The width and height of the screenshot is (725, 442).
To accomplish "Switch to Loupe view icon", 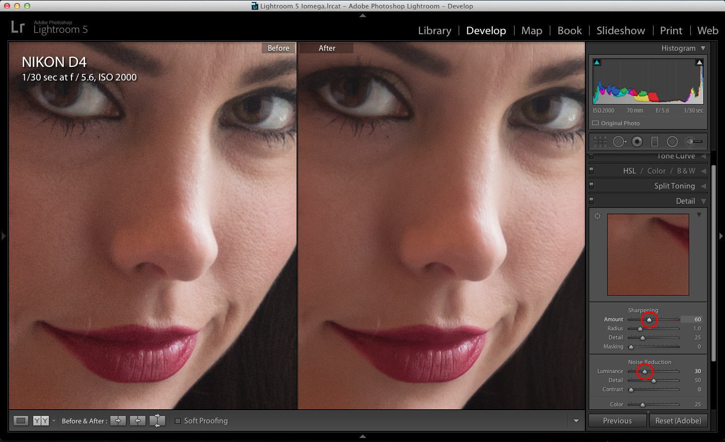I will tap(21, 421).
